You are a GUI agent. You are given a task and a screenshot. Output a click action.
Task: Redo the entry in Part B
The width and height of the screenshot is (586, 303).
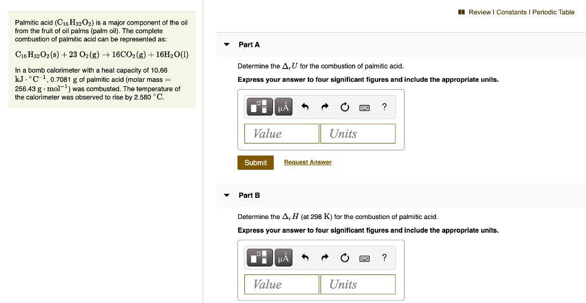(x=325, y=258)
